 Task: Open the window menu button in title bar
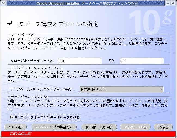pos(3,3)
